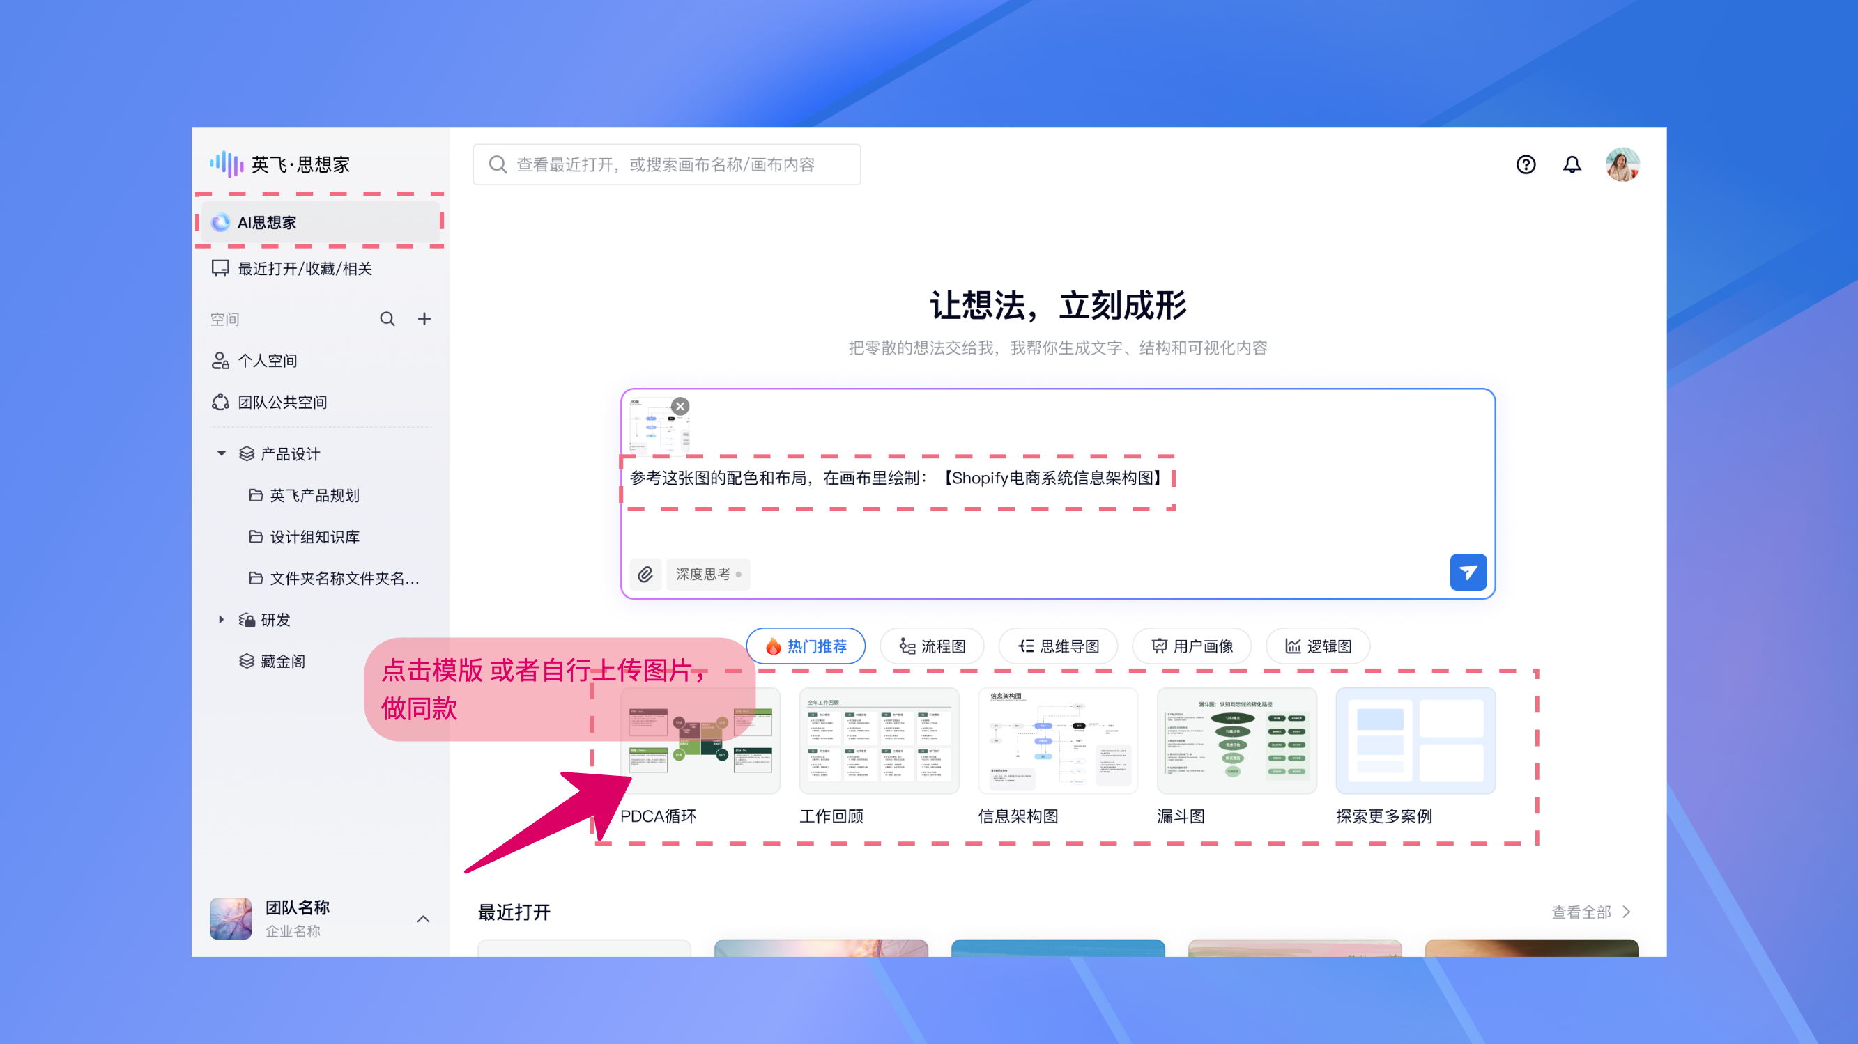Image resolution: width=1858 pixels, height=1044 pixels.
Task: Collapse the 产品设计 tree arrow
Action: pyautogui.click(x=222, y=454)
